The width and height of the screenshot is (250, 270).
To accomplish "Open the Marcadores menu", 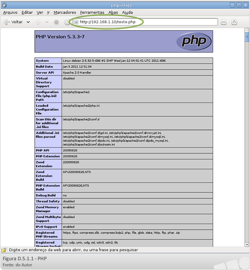I will tap(65, 13).
